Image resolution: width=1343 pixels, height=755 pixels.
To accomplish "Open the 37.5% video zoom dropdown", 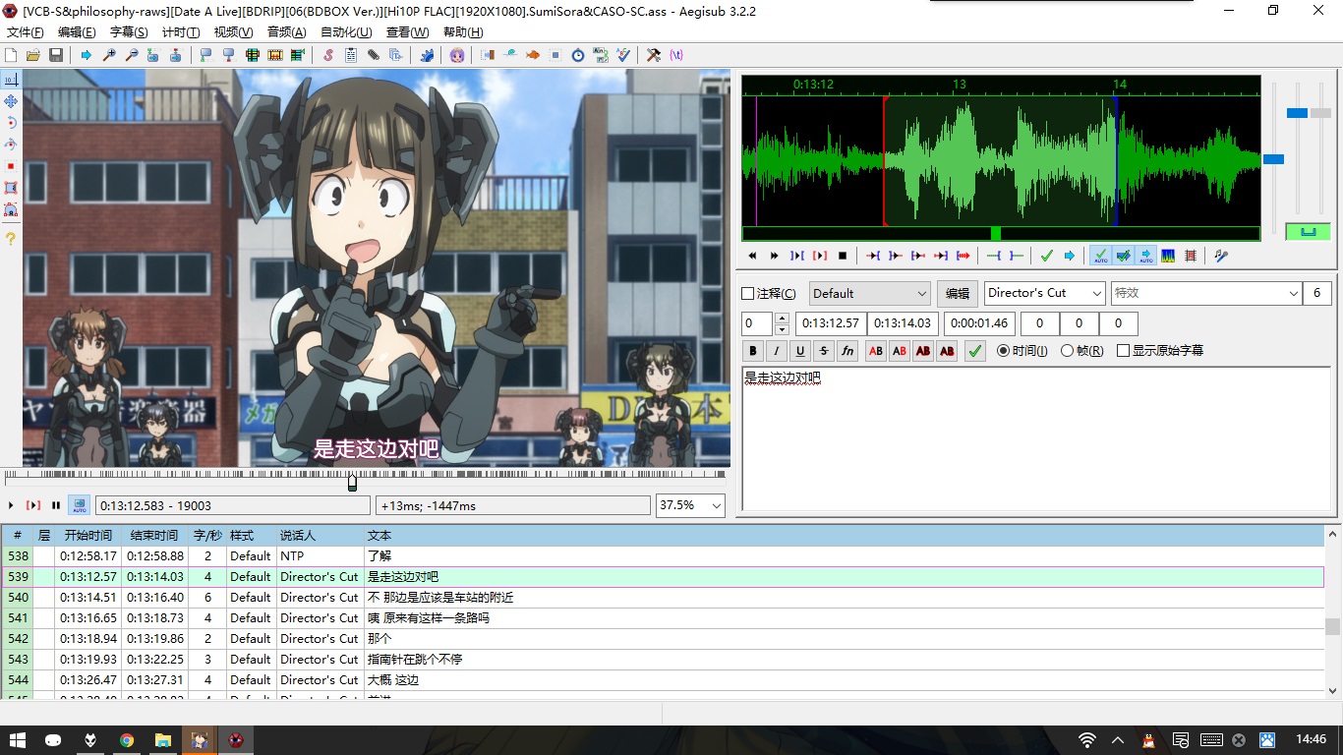I will click(690, 505).
